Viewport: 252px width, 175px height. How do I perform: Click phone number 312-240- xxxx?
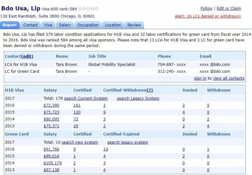pos(171,71)
